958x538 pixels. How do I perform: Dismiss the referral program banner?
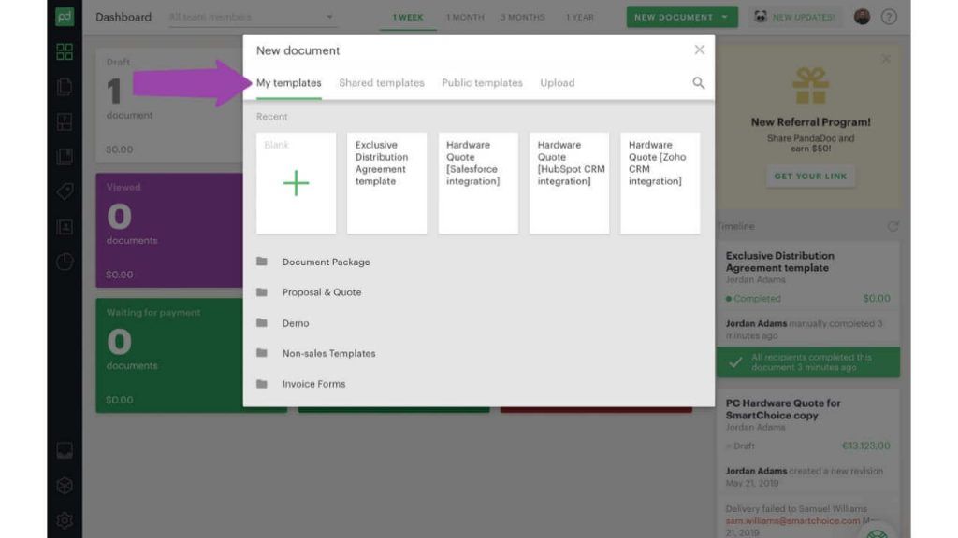[x=886, y=59]
